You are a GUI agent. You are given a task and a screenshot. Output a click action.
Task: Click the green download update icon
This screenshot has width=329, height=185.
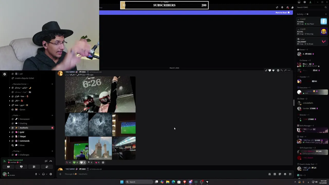(x=310, y=2)
